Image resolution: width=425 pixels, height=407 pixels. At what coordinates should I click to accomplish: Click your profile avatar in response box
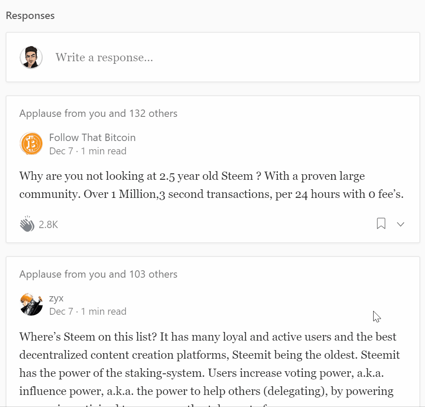31,57
